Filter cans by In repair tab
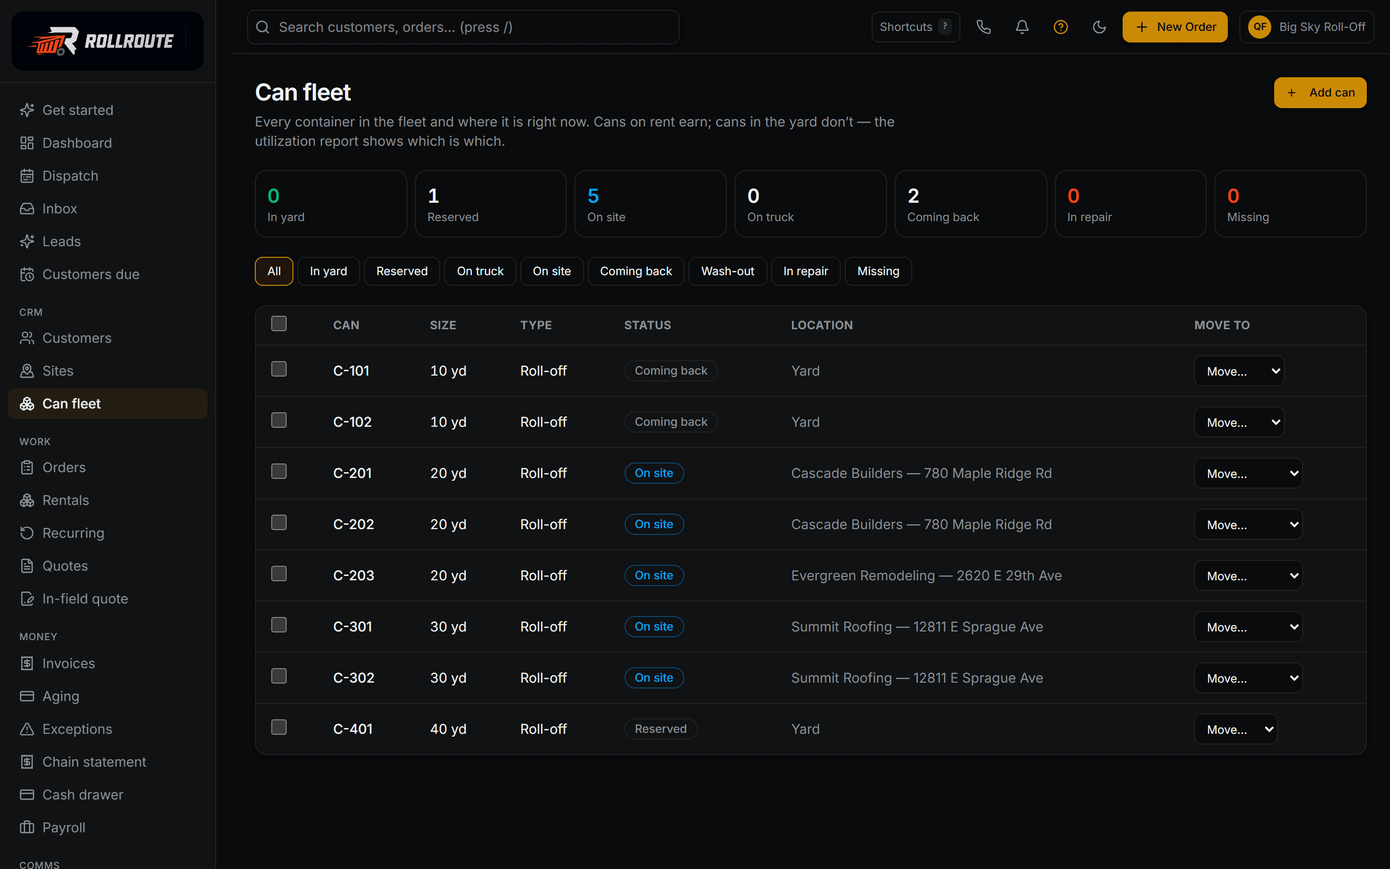The image size is (1390, 869). (805, 271)
